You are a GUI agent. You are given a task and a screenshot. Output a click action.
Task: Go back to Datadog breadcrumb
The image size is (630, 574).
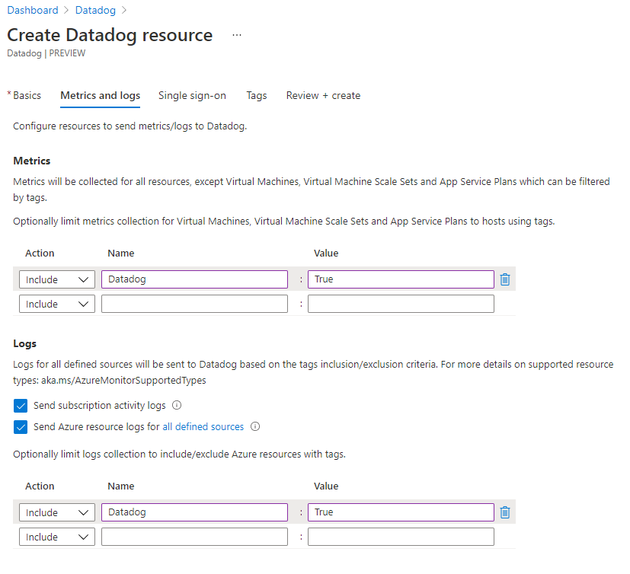point(95,10)
